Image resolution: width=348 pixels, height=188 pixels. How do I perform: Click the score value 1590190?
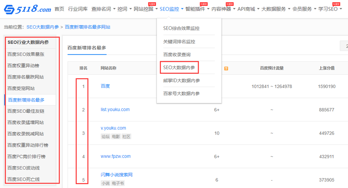[x=327, y=87]
